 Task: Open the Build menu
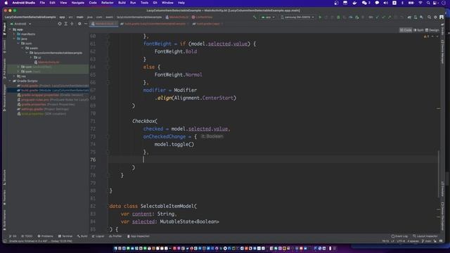[122, 3]
